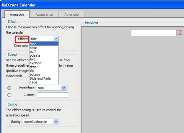Select Slide and Fade effect

point(44,78)
